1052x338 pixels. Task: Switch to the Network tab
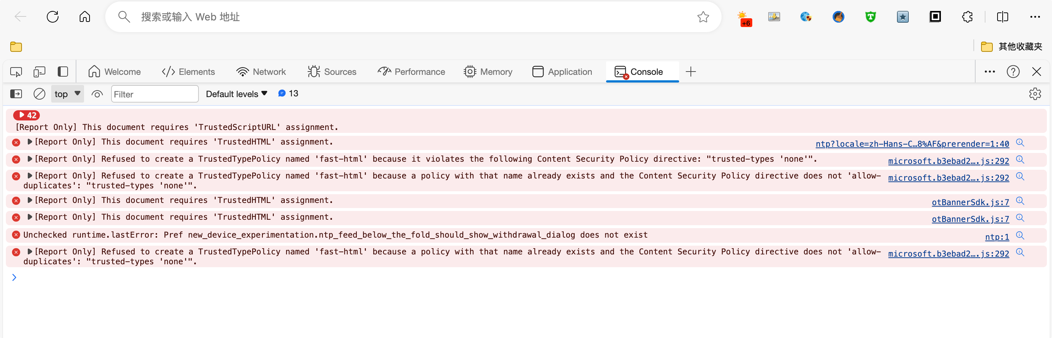tap(261, 71)
